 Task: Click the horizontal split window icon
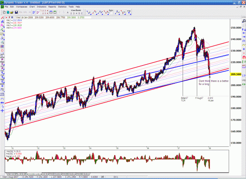coord(51,12)
